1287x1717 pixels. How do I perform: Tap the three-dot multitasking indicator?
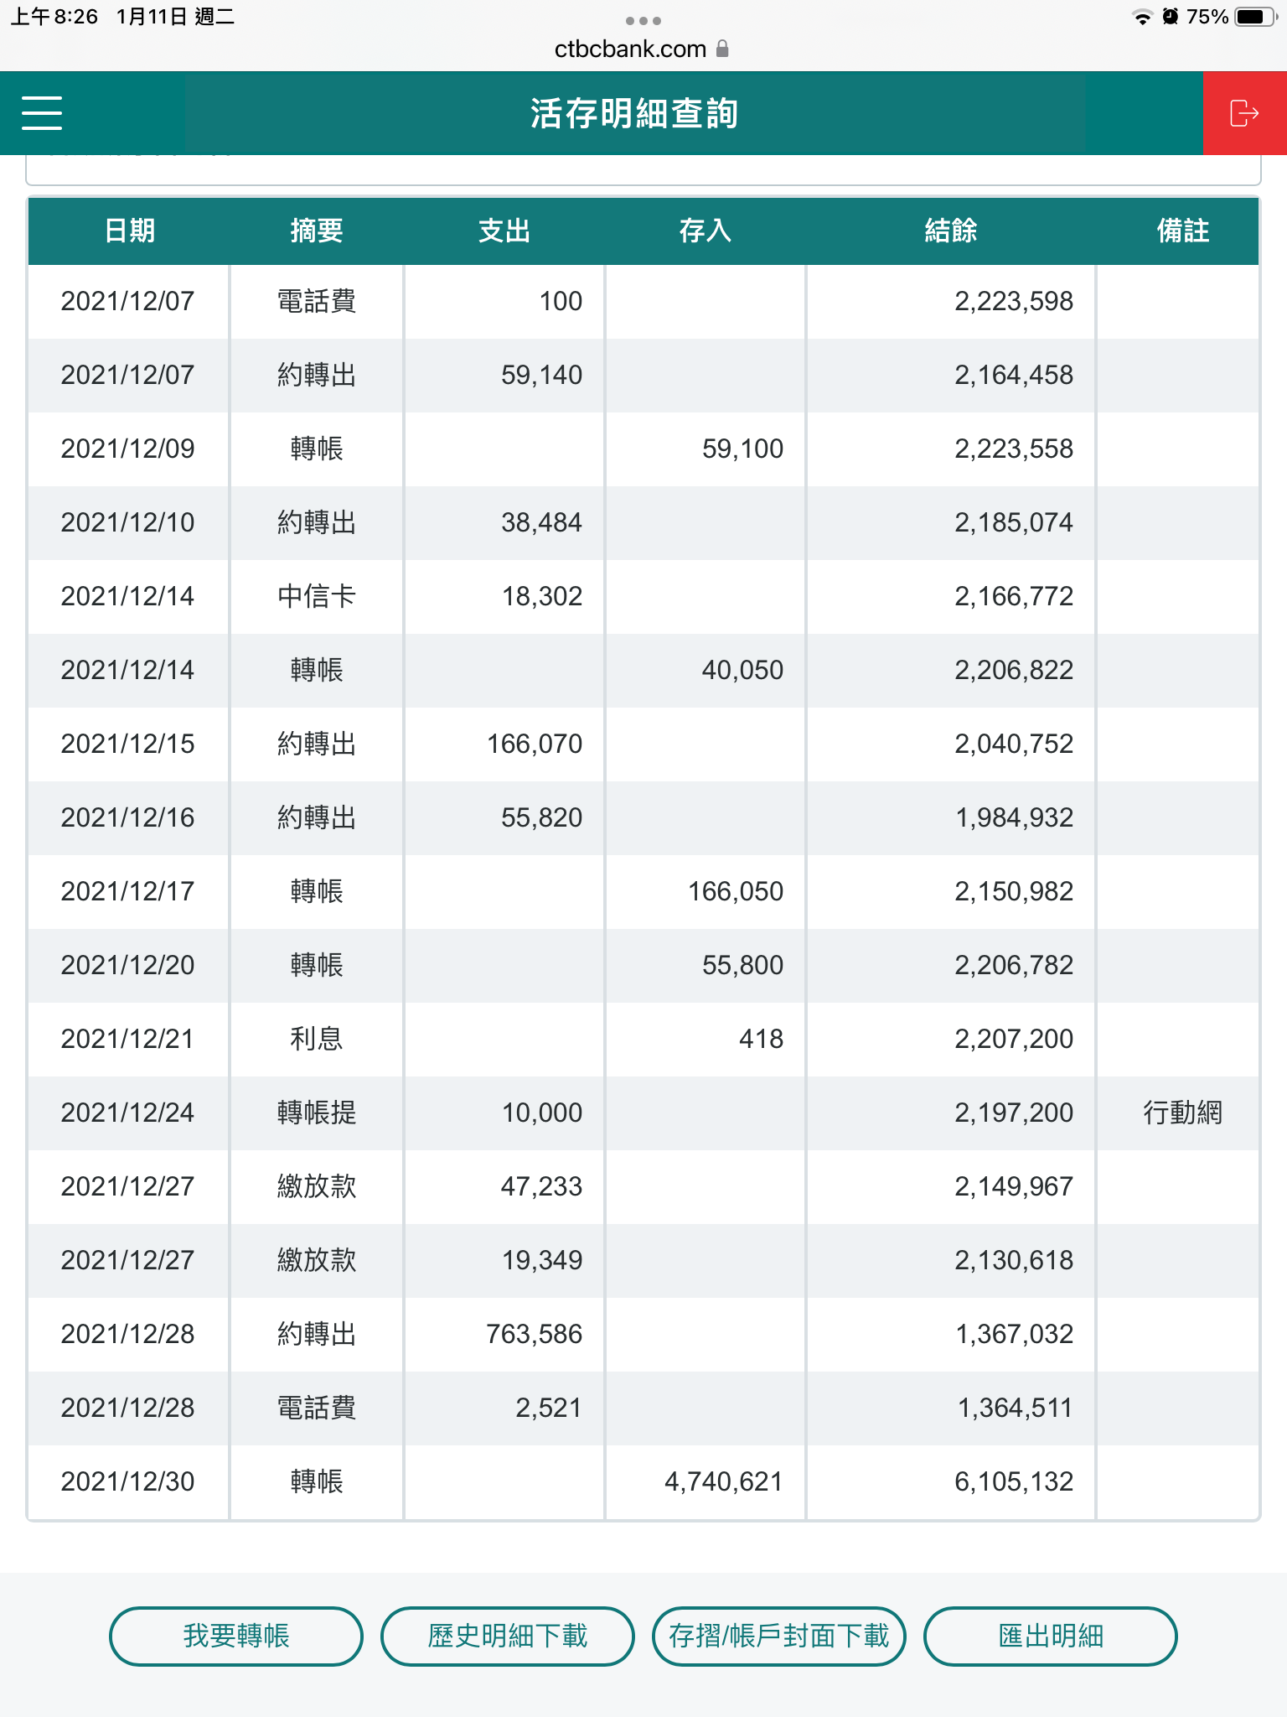tap(643, 20)
